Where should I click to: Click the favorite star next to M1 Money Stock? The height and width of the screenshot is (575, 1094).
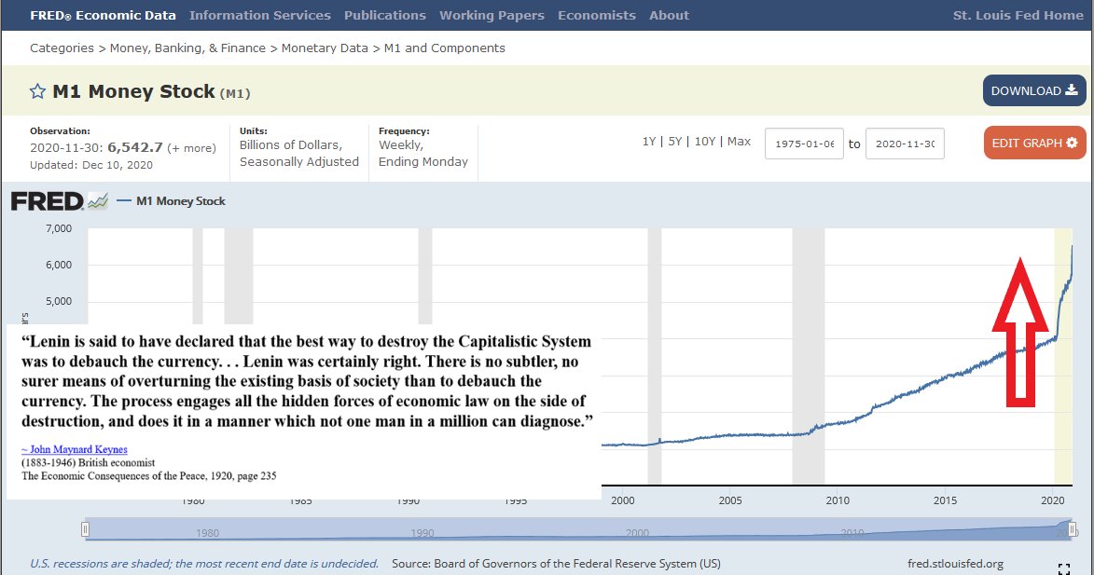pos(37,91)
